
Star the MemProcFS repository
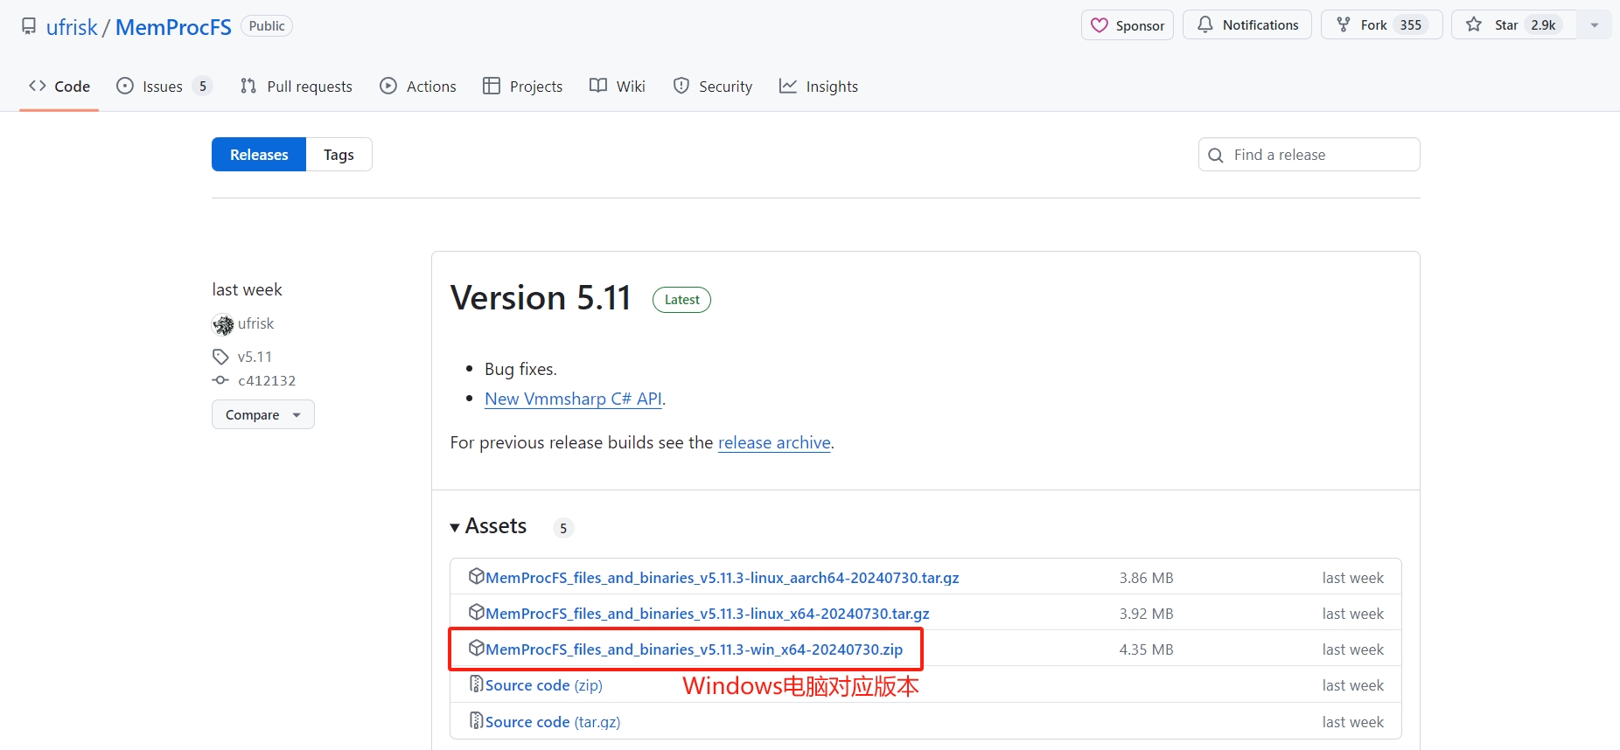pos(1513,25)
